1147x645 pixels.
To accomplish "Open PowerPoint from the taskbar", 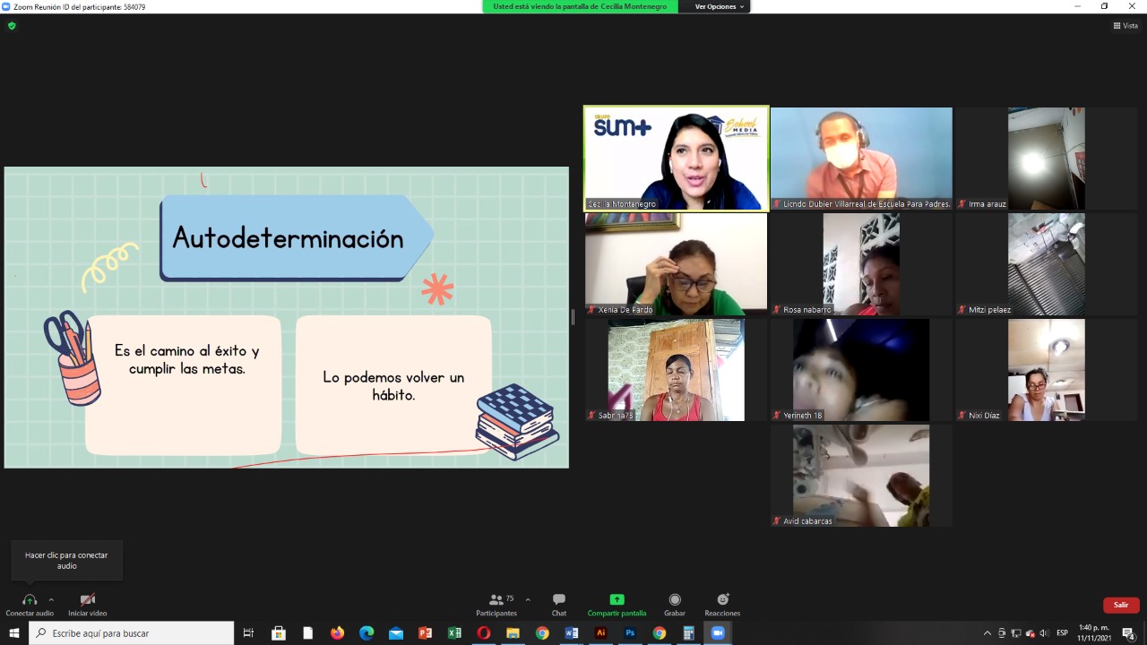I will point(426,633).
